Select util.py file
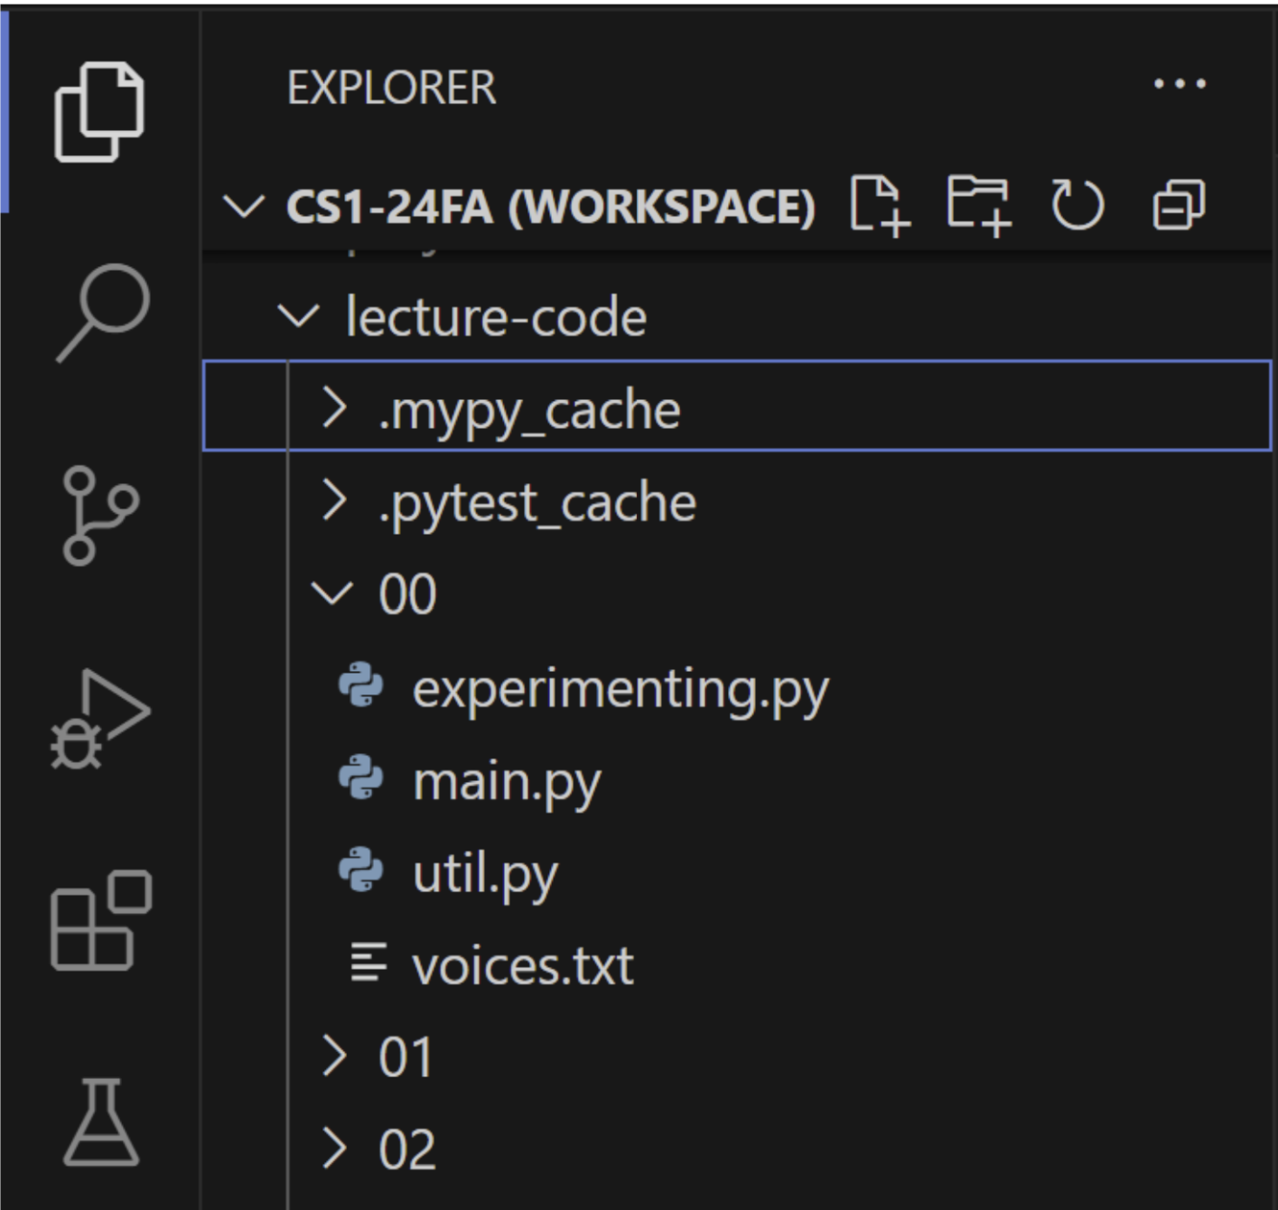Image resolution: width=1278 pixels, height=1210 pixels. [x=485, y=874]
